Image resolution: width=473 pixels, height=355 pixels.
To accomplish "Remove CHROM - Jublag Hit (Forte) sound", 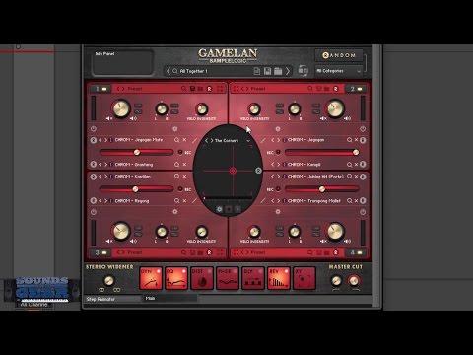I will (x=357, y=177).
